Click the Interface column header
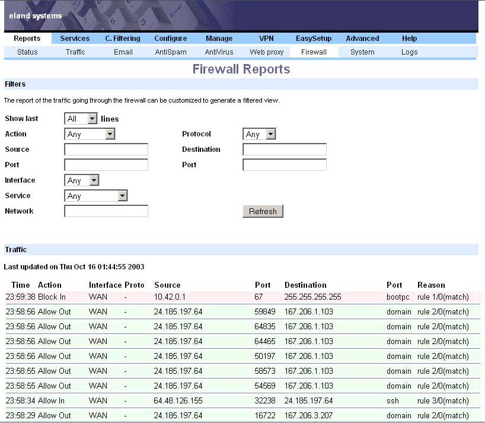This screenshot has width=485, height=423. (x=105, y=285)
